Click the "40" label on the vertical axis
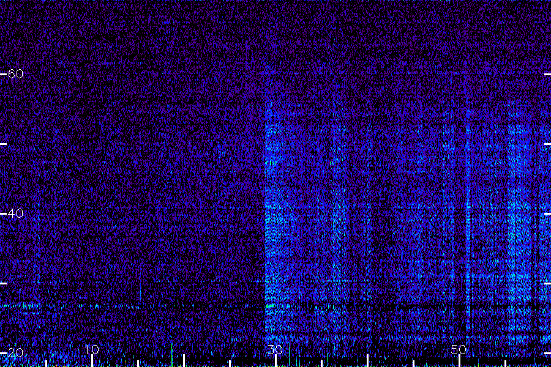 (x=15, y=213)
